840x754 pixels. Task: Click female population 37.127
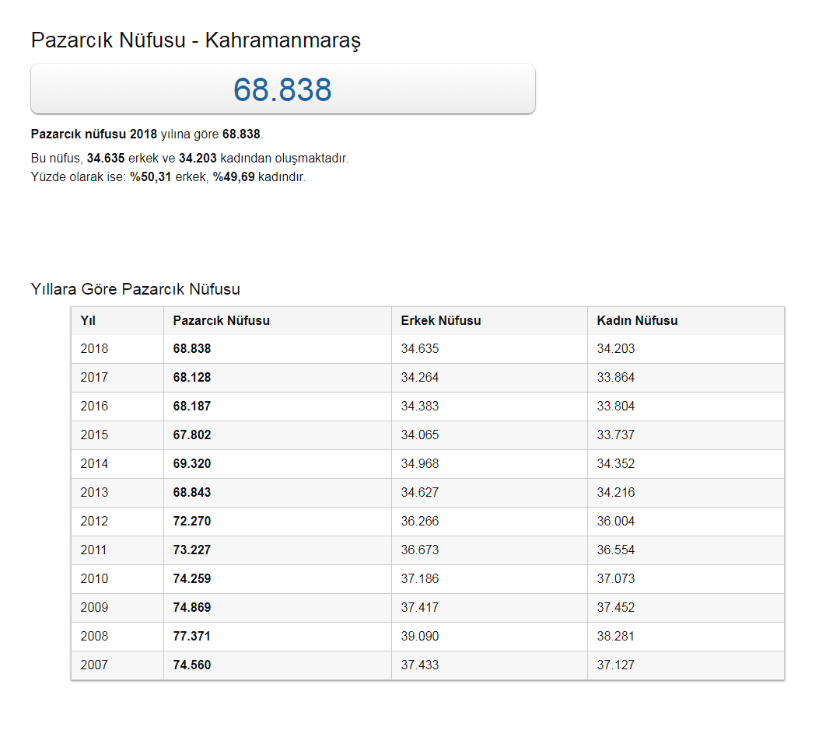616,665
